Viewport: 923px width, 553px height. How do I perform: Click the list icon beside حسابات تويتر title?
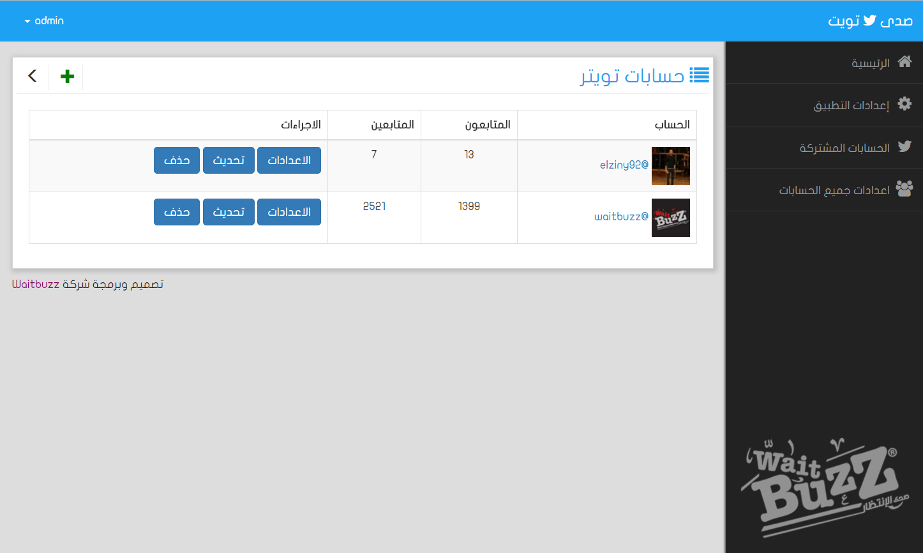point(700,75)
